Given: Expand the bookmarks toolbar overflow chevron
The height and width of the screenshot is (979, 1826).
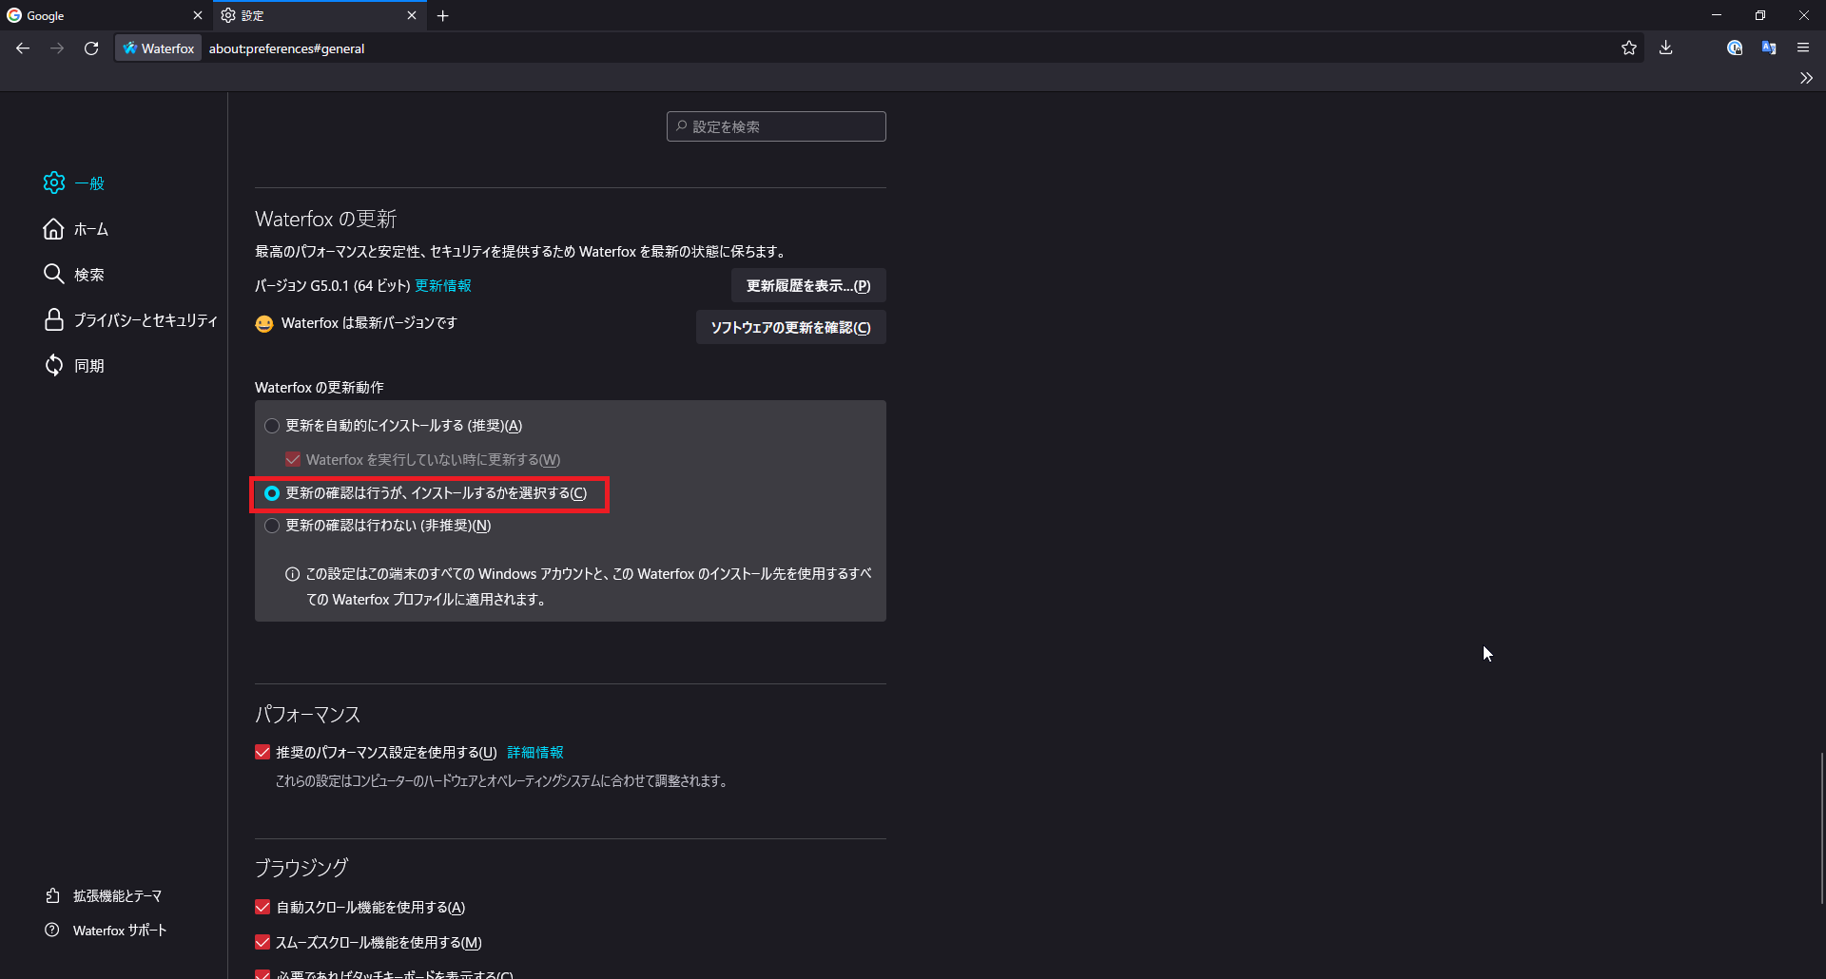Looking at the screenshot, I should (x=1806, y=78).
